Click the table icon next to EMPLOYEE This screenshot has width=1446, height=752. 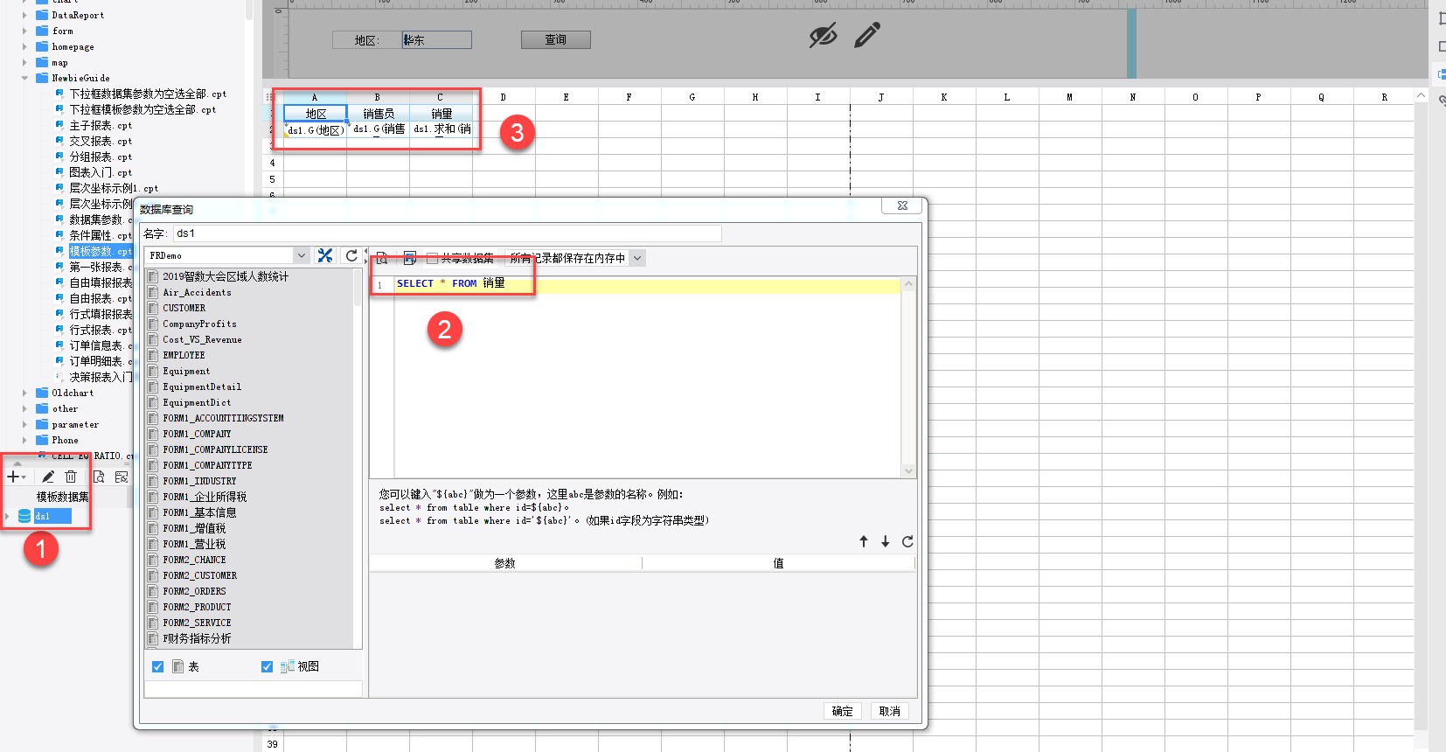[x=153, y=355]
